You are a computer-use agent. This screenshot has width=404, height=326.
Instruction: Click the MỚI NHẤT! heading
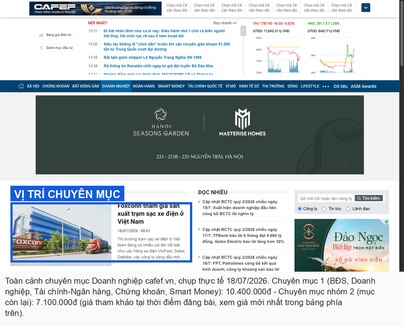coord(98,23)
